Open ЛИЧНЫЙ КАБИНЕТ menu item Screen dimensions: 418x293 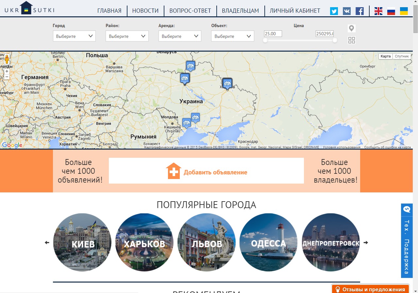[295, 11]
